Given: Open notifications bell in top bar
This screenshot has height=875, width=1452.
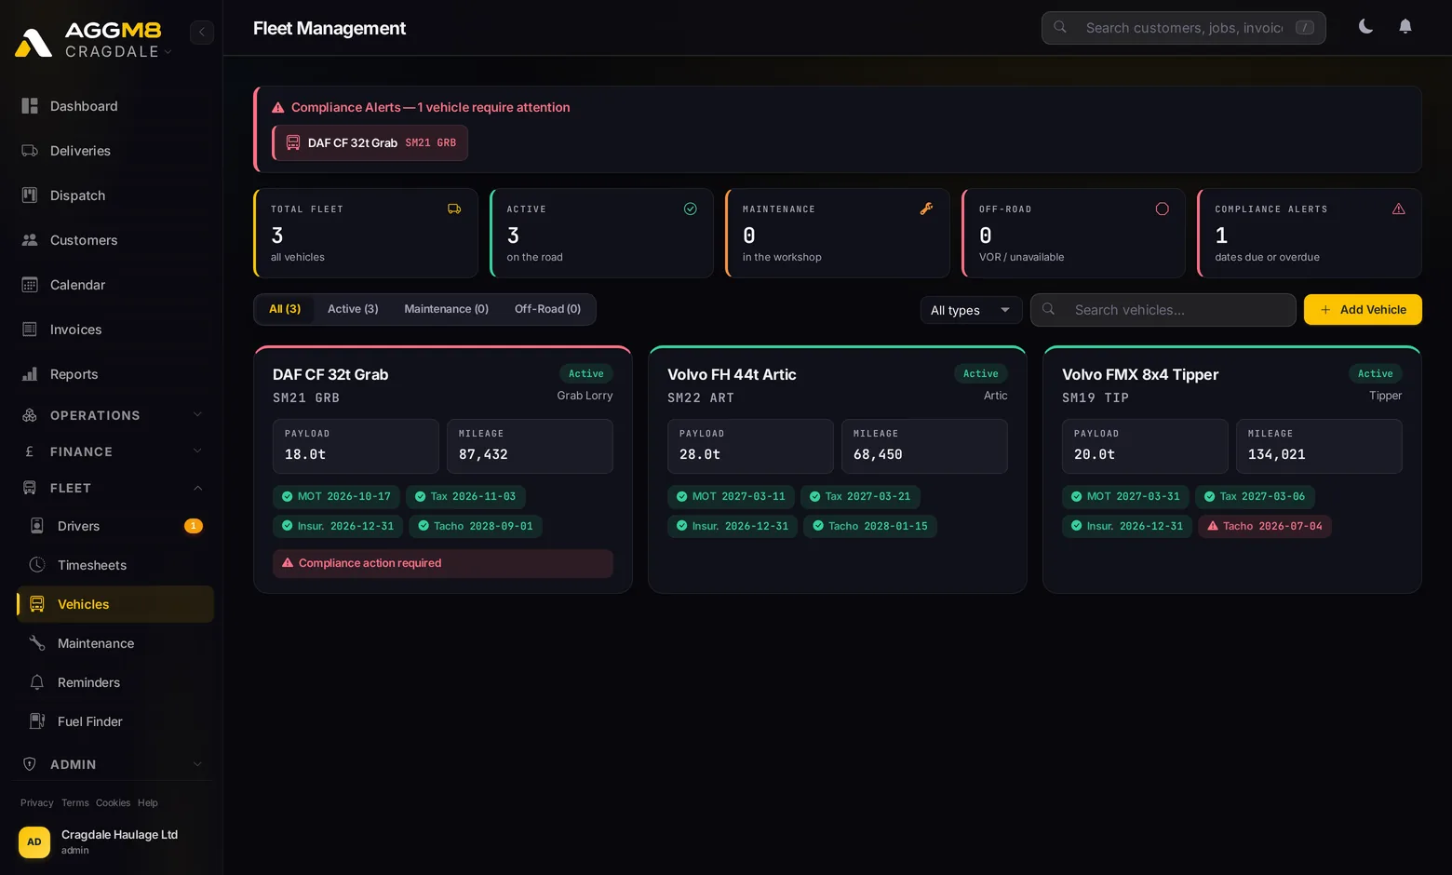Looking at the screenshot, I should [x=1405, y=27].
